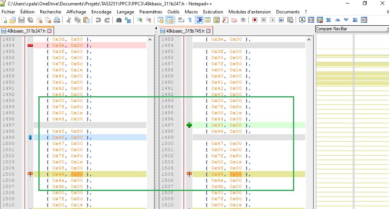Toggle the indent guide icon
Image resolution: width=389 pixels, height=209 pixels.
(x=199, y=20)
